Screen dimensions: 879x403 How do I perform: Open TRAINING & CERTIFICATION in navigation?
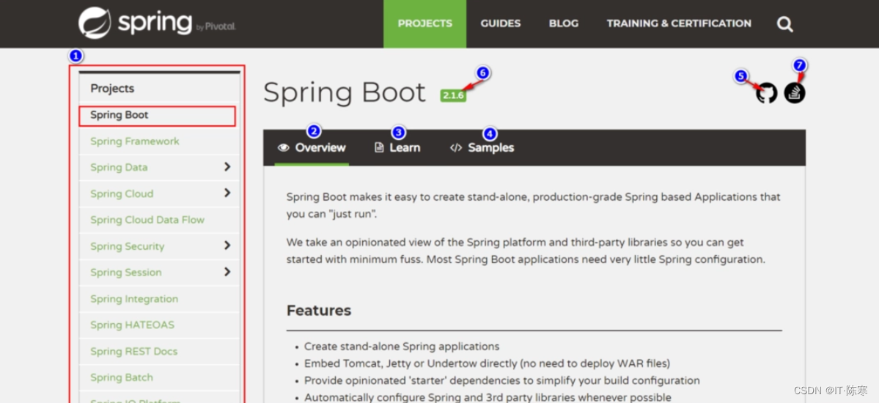pyautogui.click(x=679, y=23)
